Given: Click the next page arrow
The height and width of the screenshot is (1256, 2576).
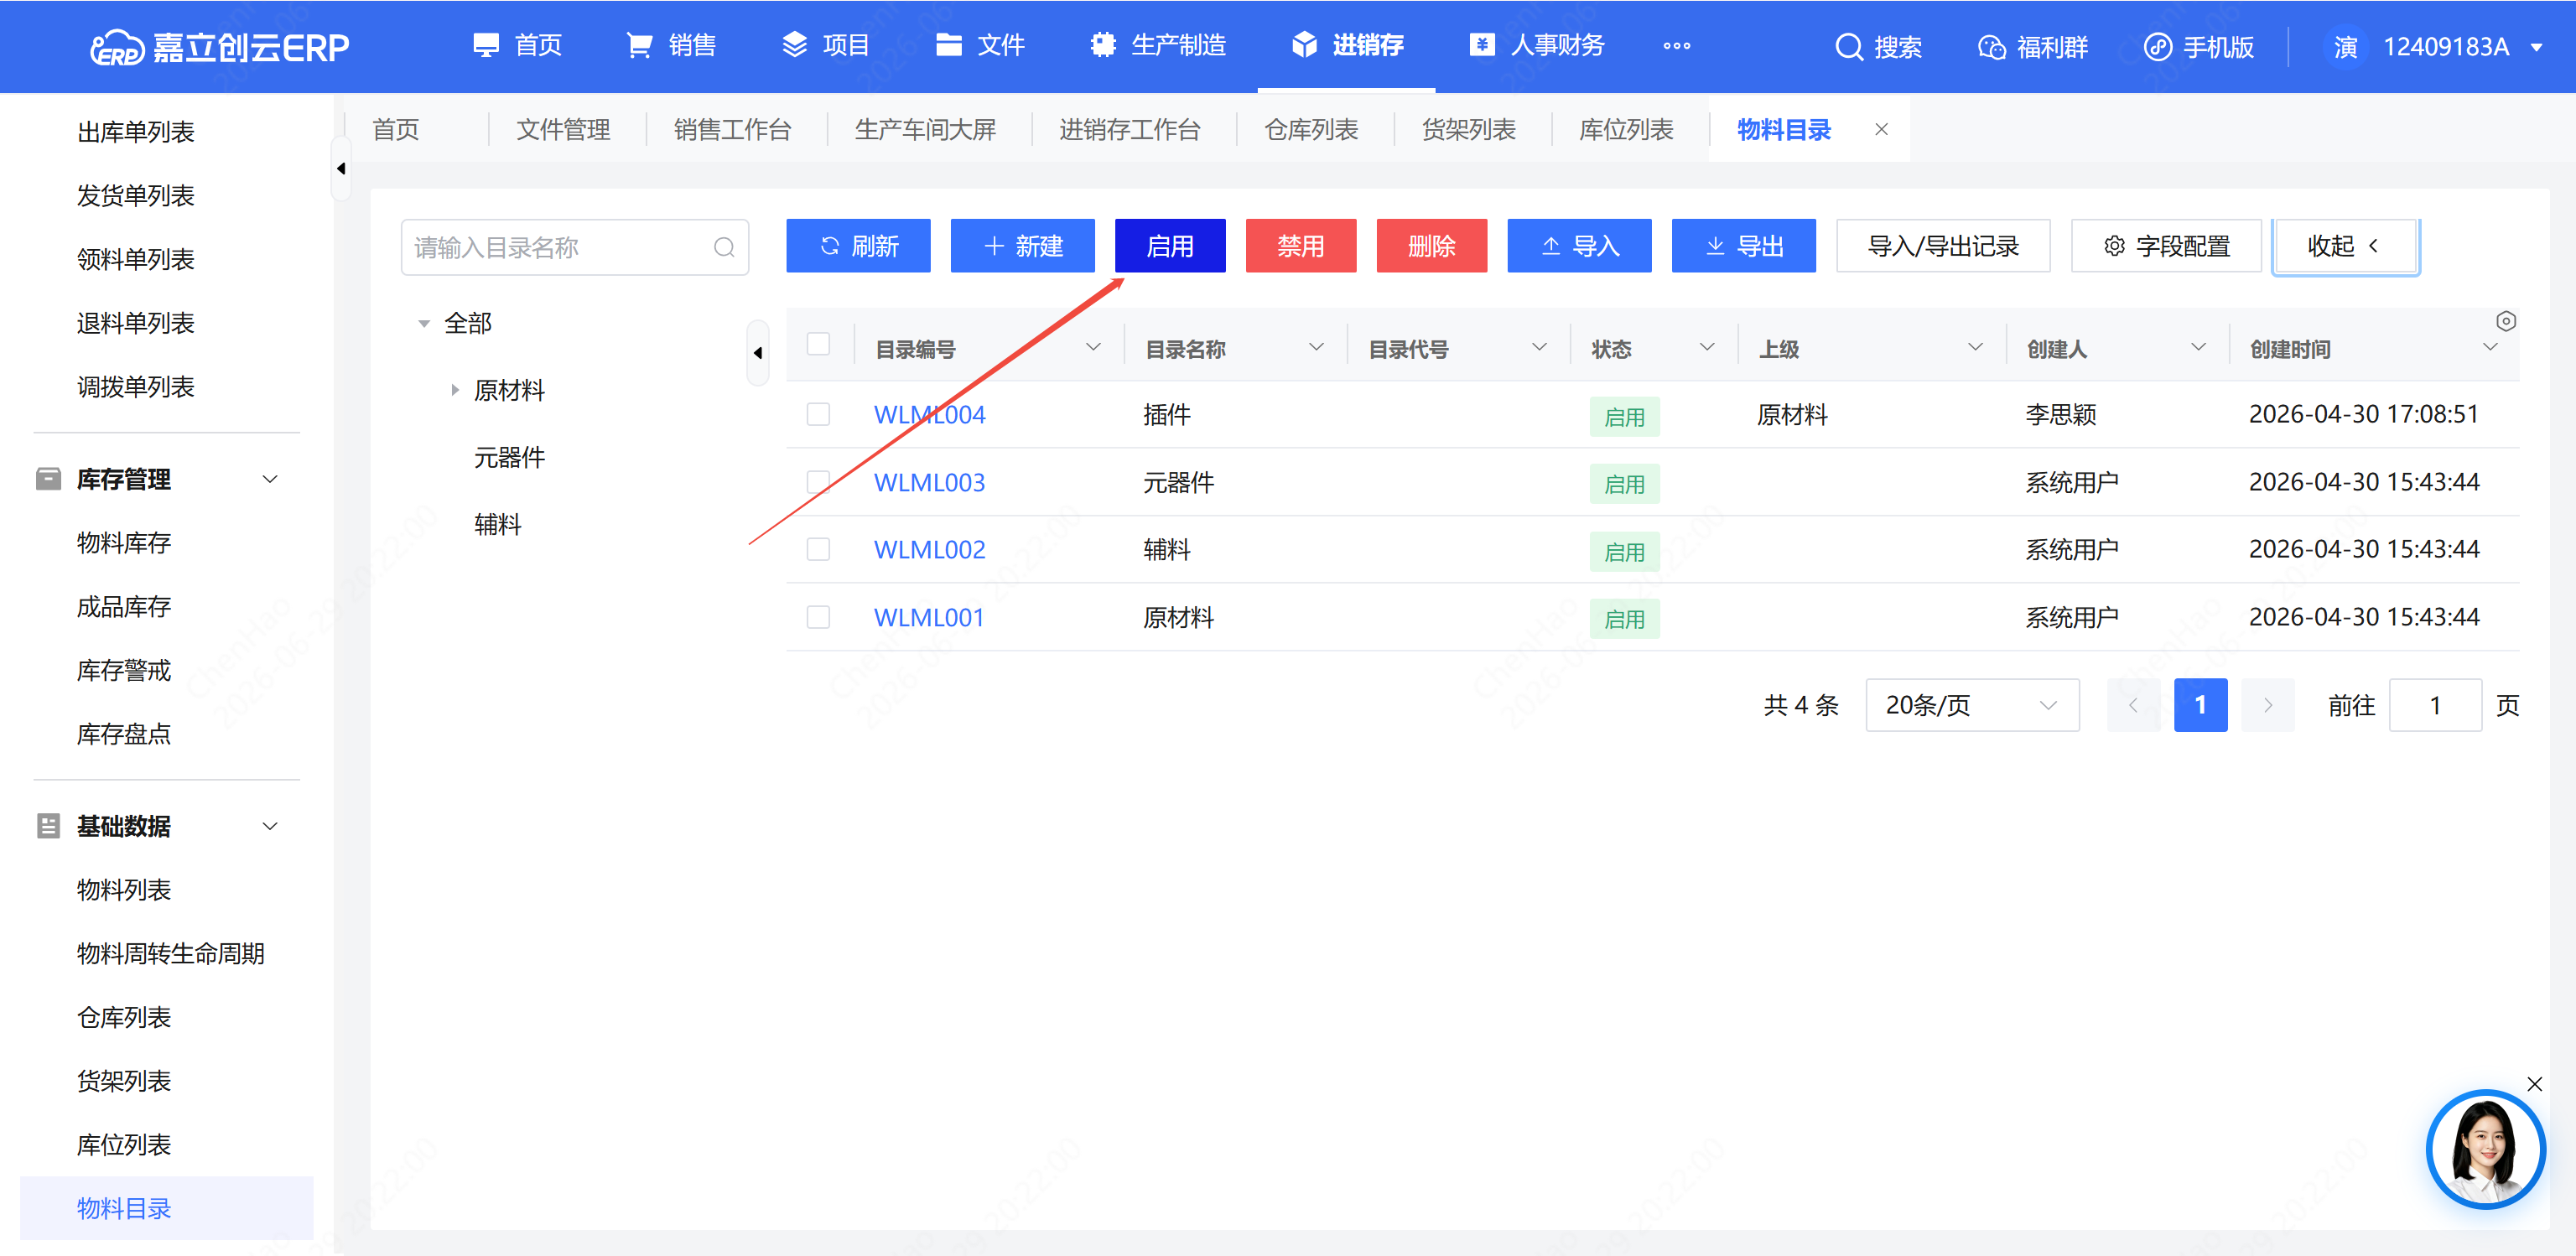Looking at the screenshot, I should point(2267,705).
